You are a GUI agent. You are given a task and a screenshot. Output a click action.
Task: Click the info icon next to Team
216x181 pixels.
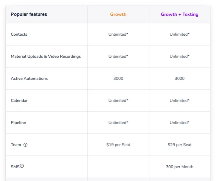25,145
